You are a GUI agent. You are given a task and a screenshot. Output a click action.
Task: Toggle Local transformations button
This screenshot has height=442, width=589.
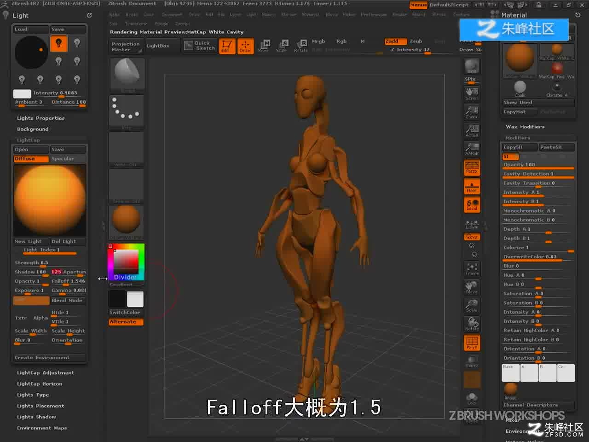click(x=472, y=205)
